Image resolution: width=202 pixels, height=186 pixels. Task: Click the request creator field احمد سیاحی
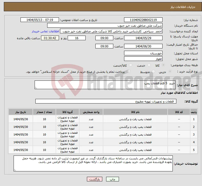coord(111,31)
